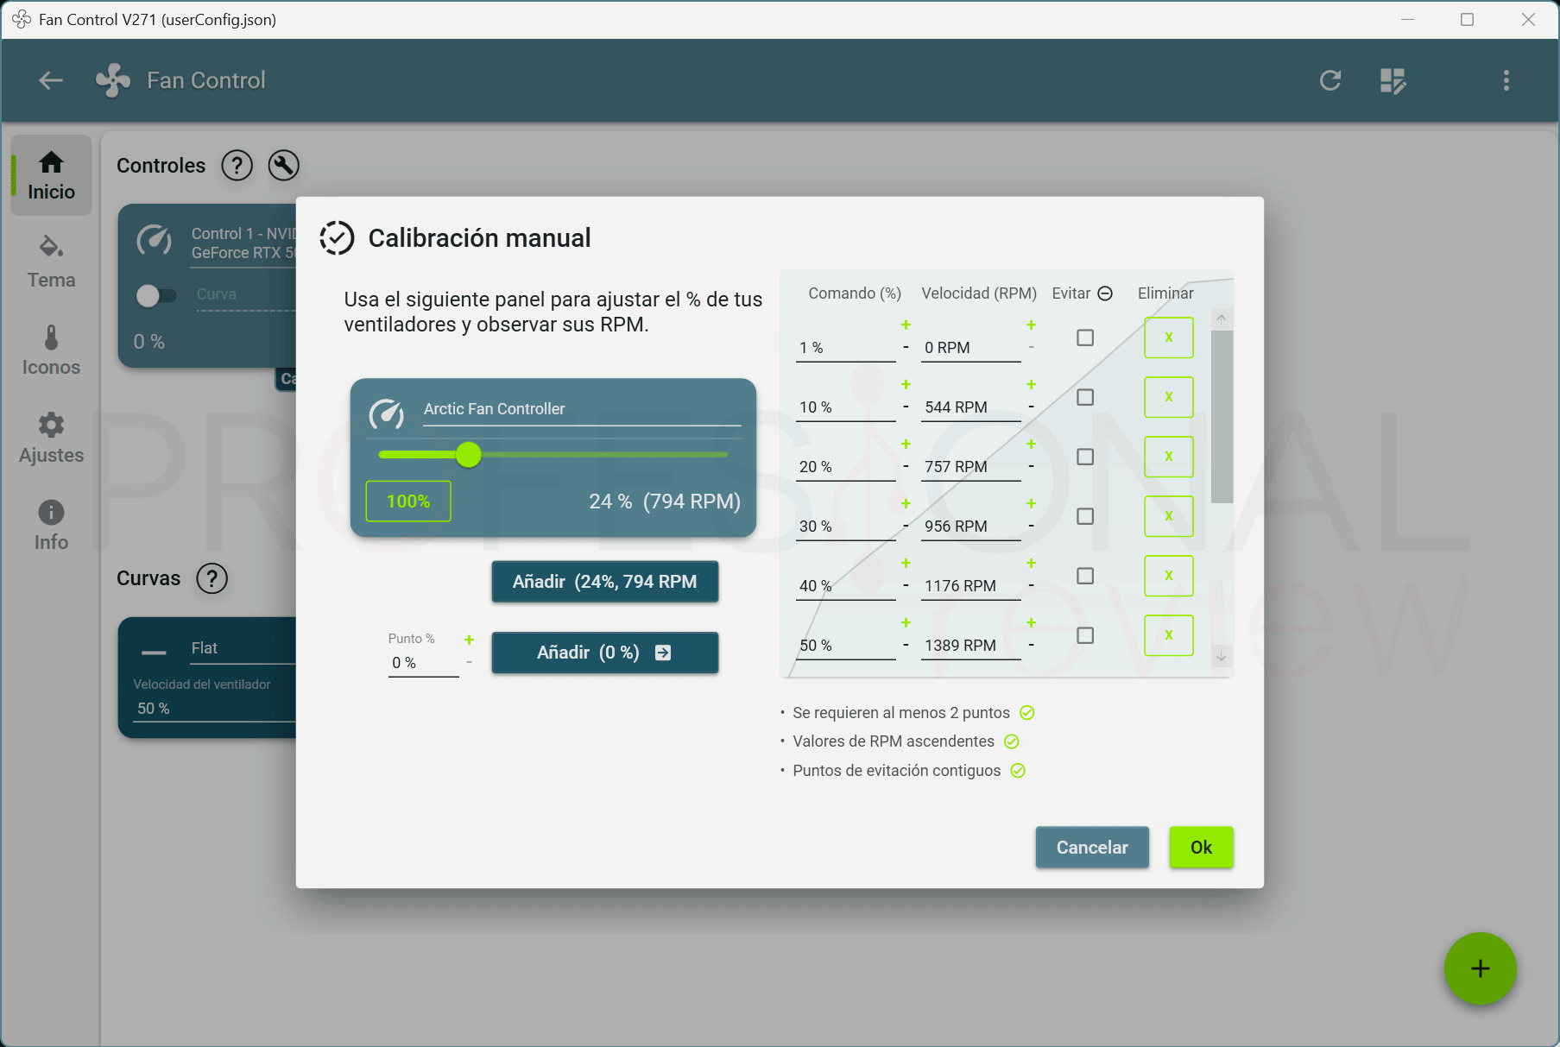Decrease the 10 % command value
1560x1047 pixels.
point(906,407)
